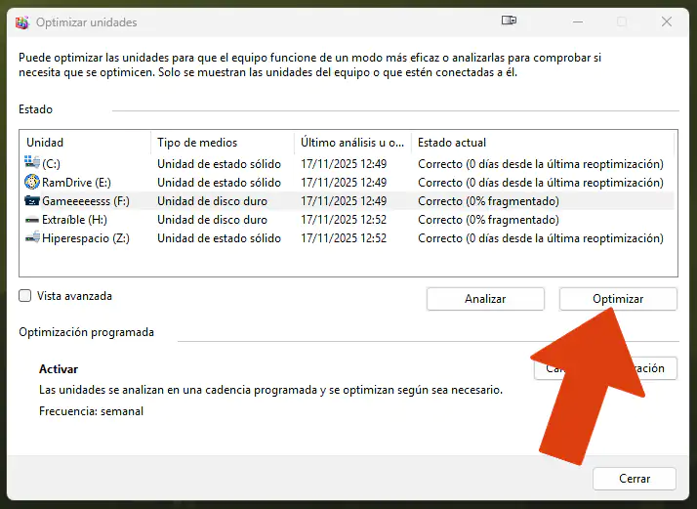The height and width of the screenshot is (509, 697).
Task: Click 'Unidad de estado sólido' in (C:) row
Action: click(219, 164)
